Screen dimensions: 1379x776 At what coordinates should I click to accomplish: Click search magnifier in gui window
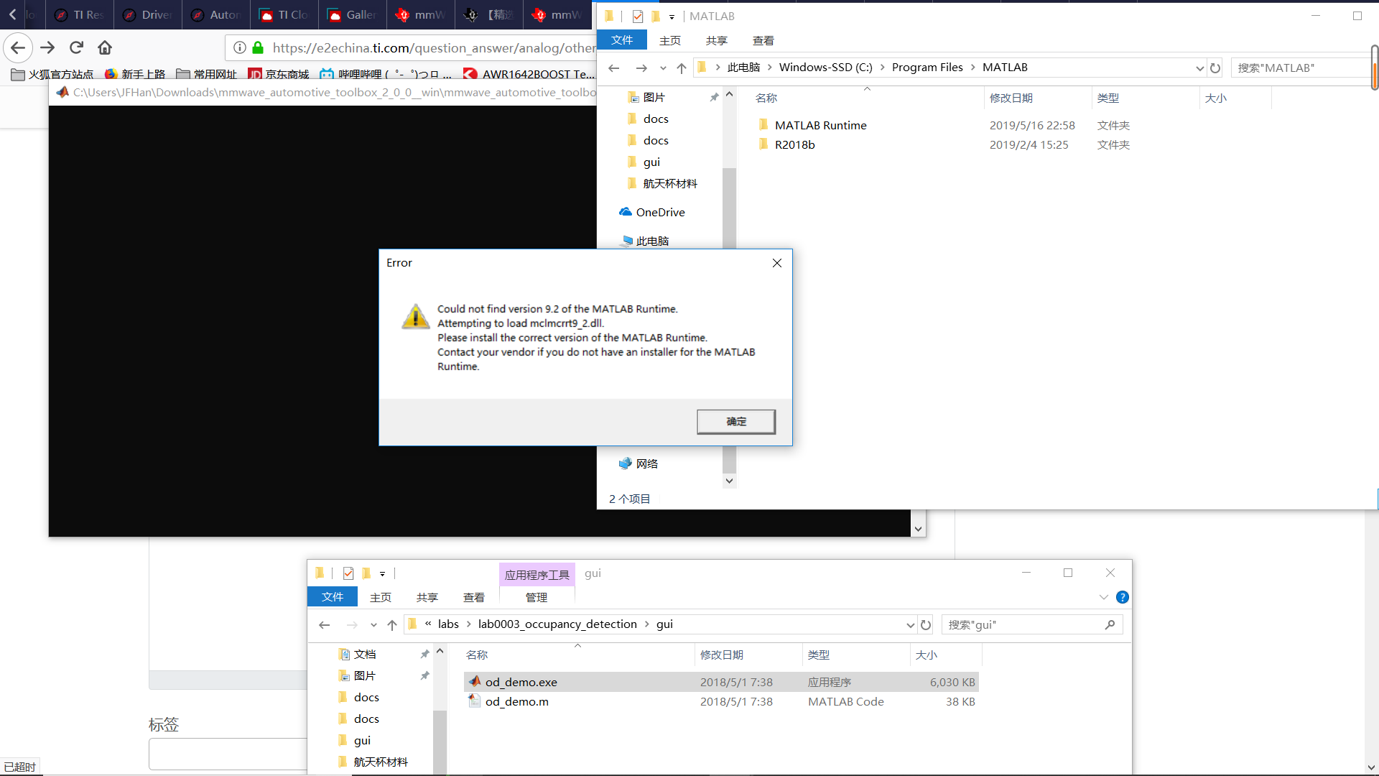[1110, 624]
